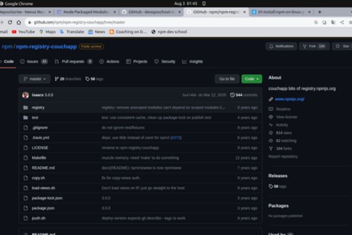The height and width of the screenshot is (235, 352).
Task: Switch to Node Packaged Modules tab
Action: 85,12
